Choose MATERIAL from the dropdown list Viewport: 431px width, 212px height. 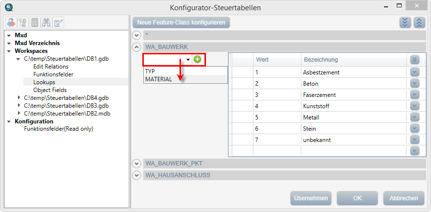click(185, 79)
